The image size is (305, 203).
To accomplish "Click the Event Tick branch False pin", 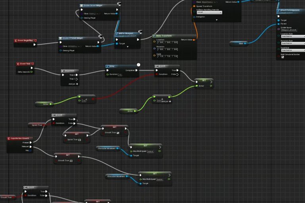I will click(x=177, y=74).
